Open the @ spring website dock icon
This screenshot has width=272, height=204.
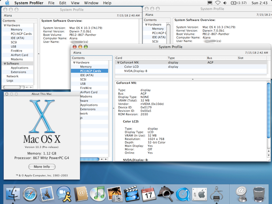(x=241, y=194)
